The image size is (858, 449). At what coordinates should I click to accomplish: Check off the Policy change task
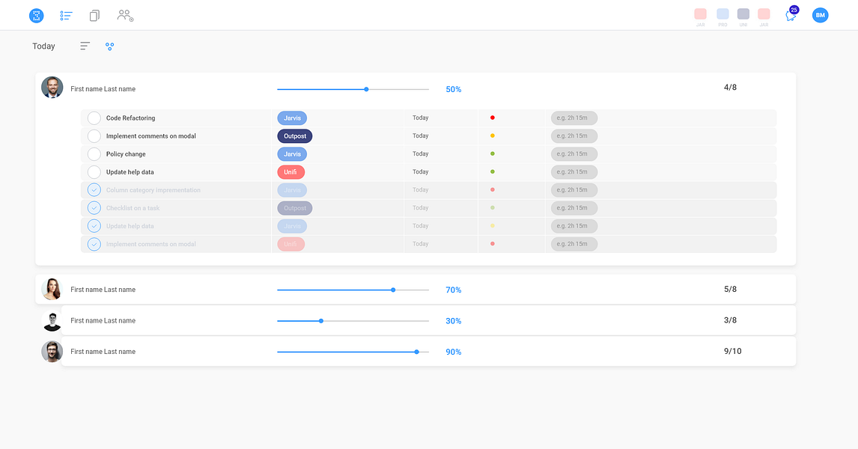(94, 154)
